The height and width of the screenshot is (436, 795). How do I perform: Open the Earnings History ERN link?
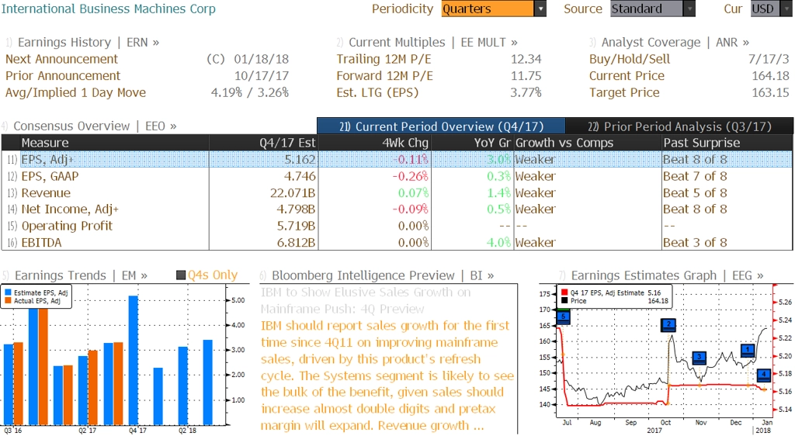tap(89, 43)
